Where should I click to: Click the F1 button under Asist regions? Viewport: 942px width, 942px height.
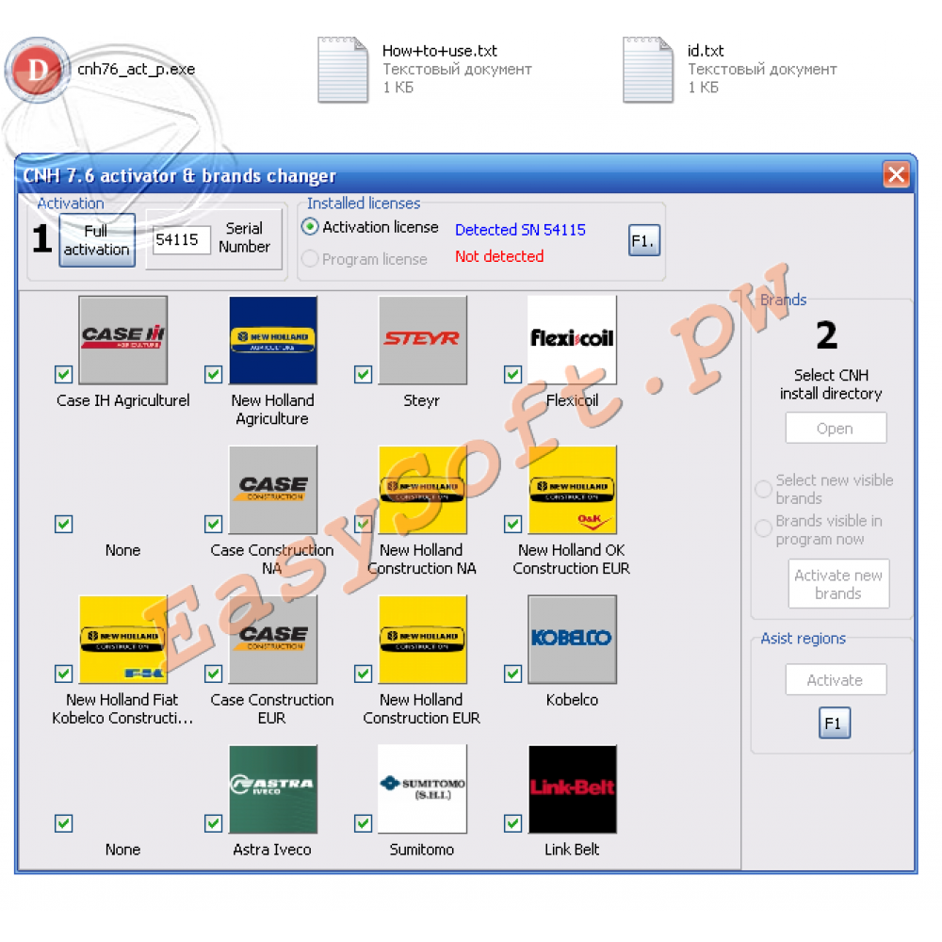tap(835, 723)
